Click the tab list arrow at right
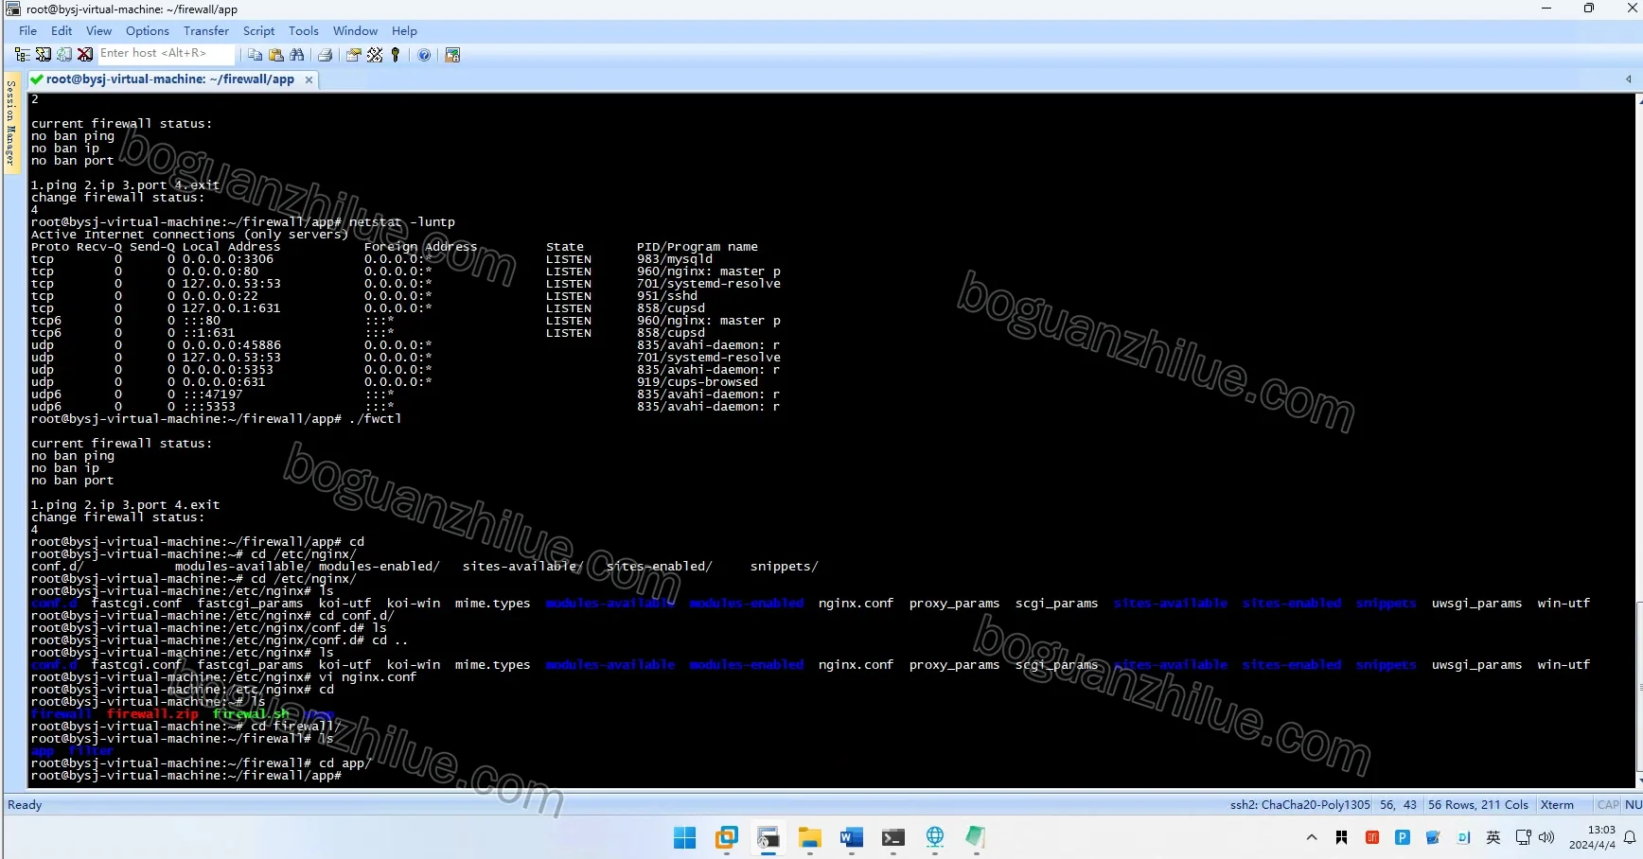 click(1628, 79)
